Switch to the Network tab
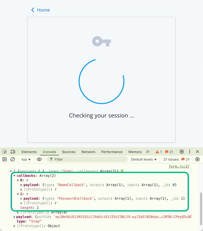 (x=88, y=152)
